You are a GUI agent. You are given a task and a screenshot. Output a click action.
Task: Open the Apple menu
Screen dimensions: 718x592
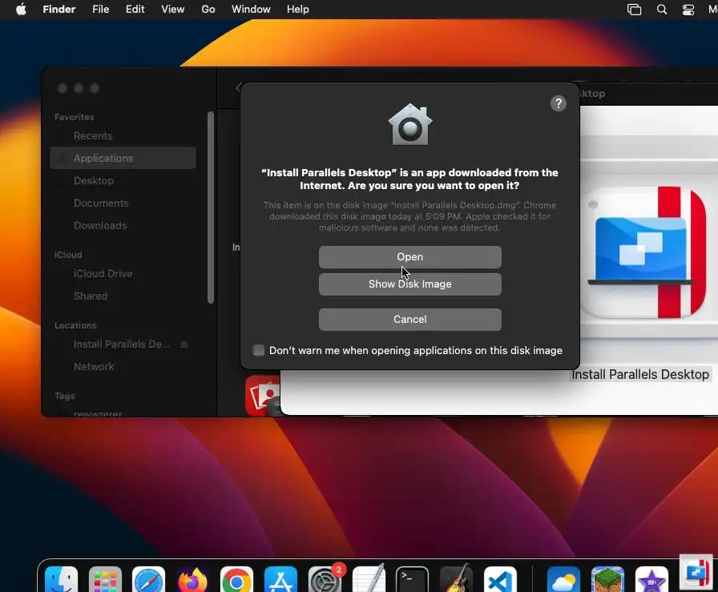[x=21, y=9]
